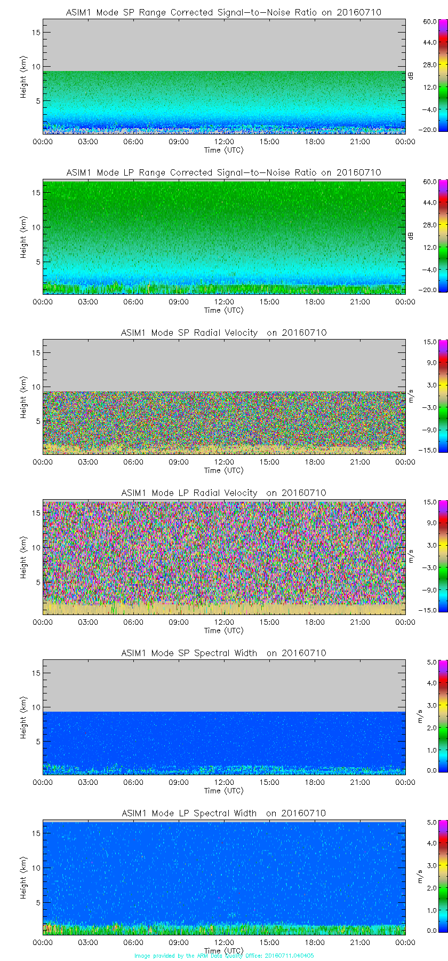The image size is (448, 961).
Task: Click the LP Spectral Width plot data area
Action: pyautogui.click(x=224, y=876)
